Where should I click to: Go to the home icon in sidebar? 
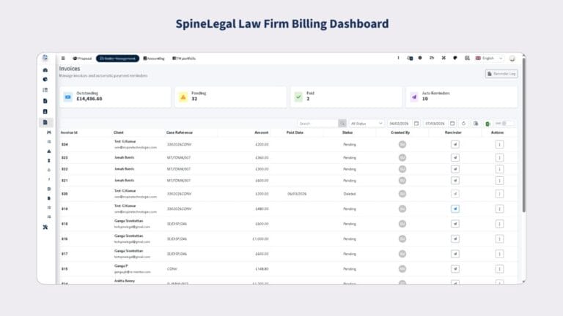coord(45,70)
